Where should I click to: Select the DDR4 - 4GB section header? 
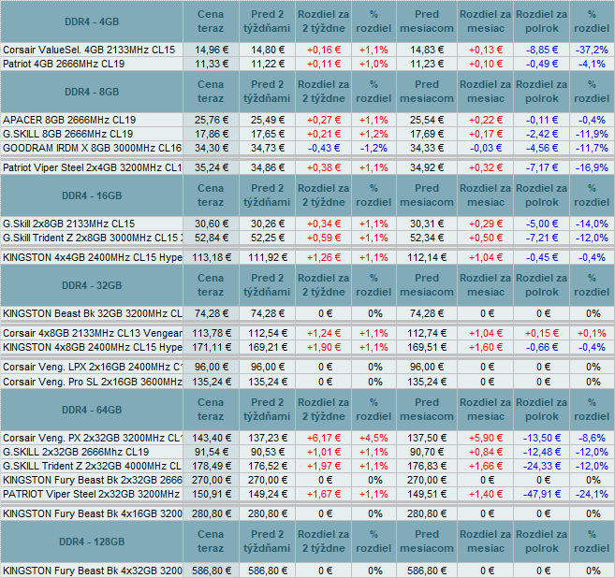tap(92, 22)
